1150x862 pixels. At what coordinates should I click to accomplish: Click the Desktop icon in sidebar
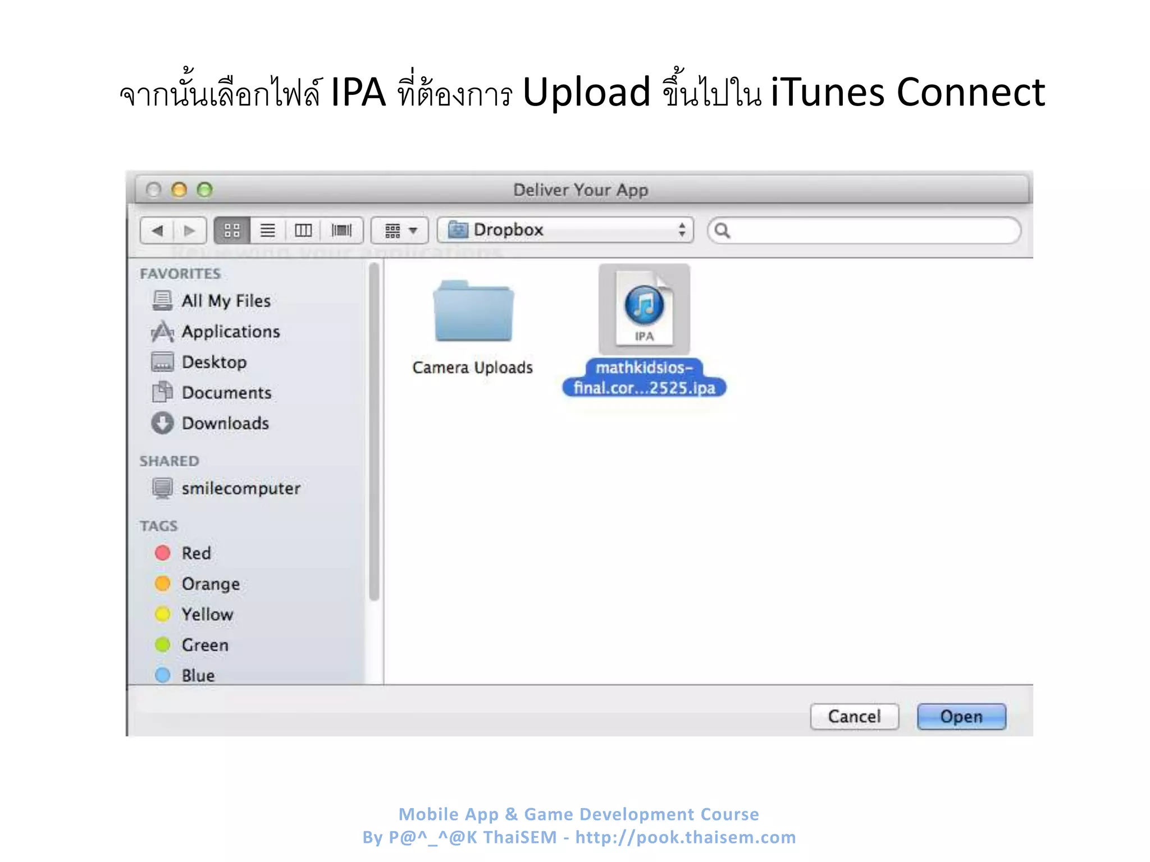click(x=162, y=362)
